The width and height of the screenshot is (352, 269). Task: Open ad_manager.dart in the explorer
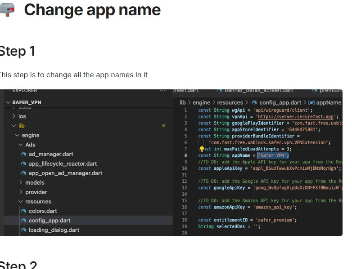51,154
